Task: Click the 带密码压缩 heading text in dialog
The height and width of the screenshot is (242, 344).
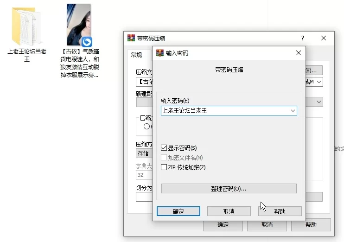Action: (229, 70)
